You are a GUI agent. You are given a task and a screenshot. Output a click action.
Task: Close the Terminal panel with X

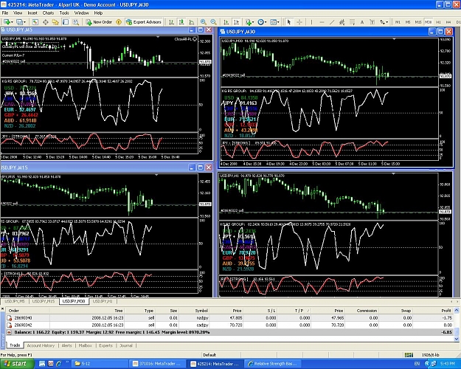(2, 309)
